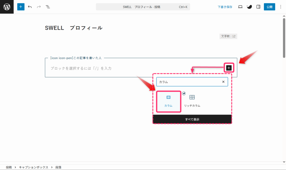Click すべて表示 to browse all blocks
This screenshot has width=286, height=170.
[x=192, y=119]
